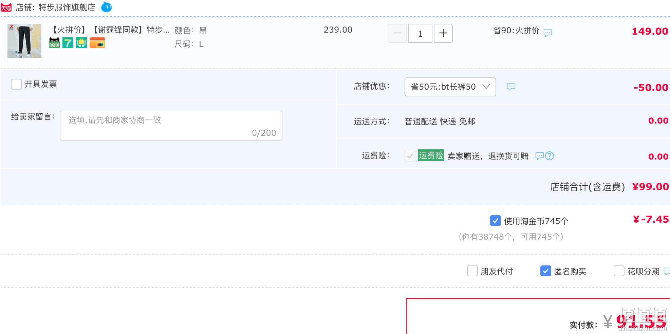Click the ¥-7.45 coin deduction amount
This screenshot has width=670, height=334.
pyautogui.click(x=651, y=219)
